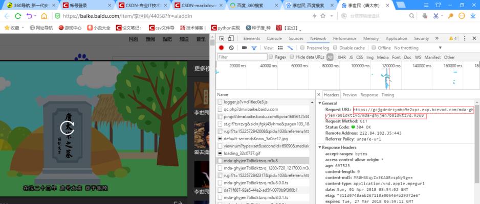Open dropdown beside scissors screenshot tool
This screenshot has width=480, height=204.
pyautogui.click(x=442, y=16)
